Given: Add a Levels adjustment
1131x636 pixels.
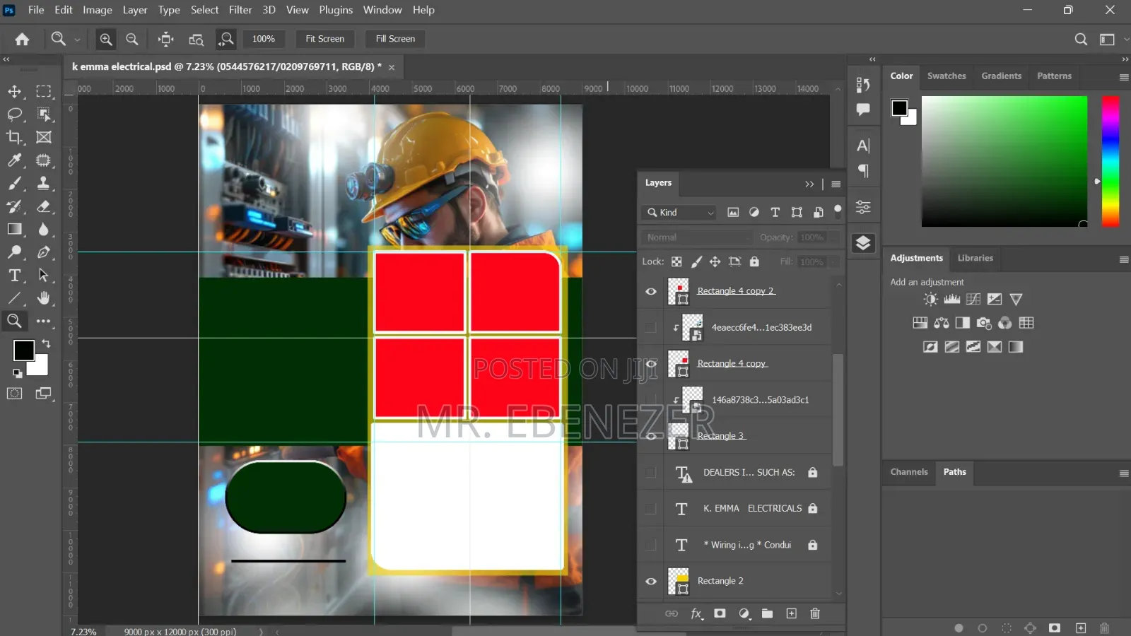Looking at the screenshot, I should pos(952,299).
